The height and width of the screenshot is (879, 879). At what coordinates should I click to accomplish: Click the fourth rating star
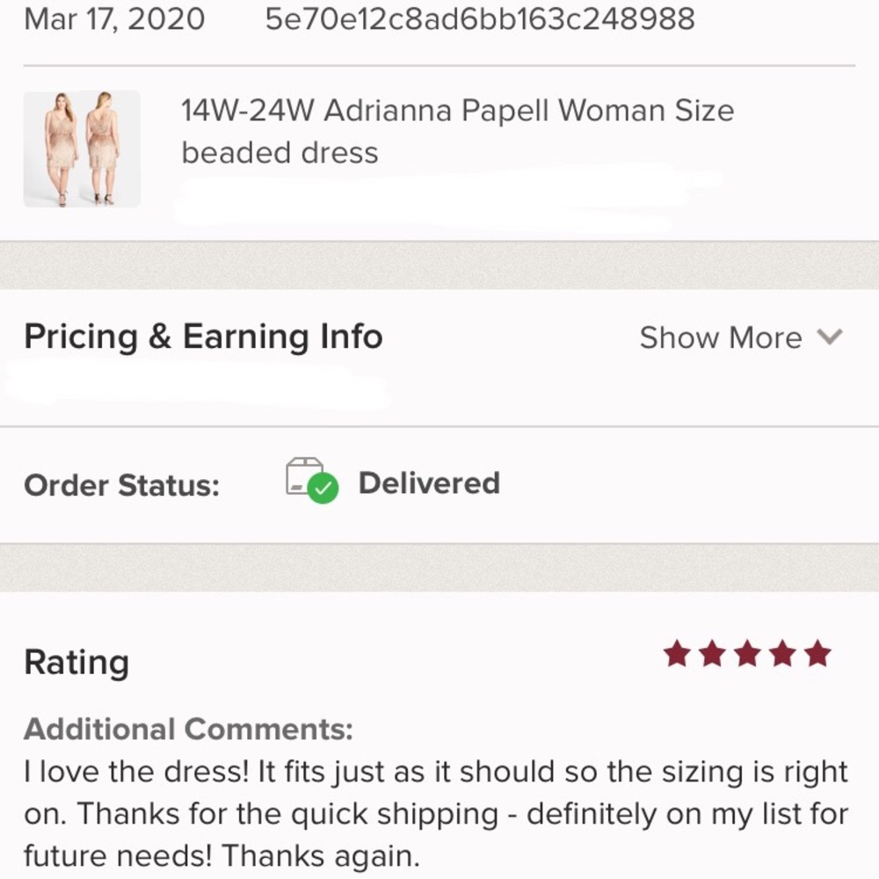pyautogui.click(x=782, y=654)
